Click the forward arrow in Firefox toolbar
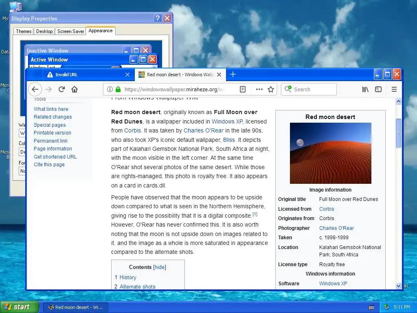417x313 pixels. [x=48, y=89]
